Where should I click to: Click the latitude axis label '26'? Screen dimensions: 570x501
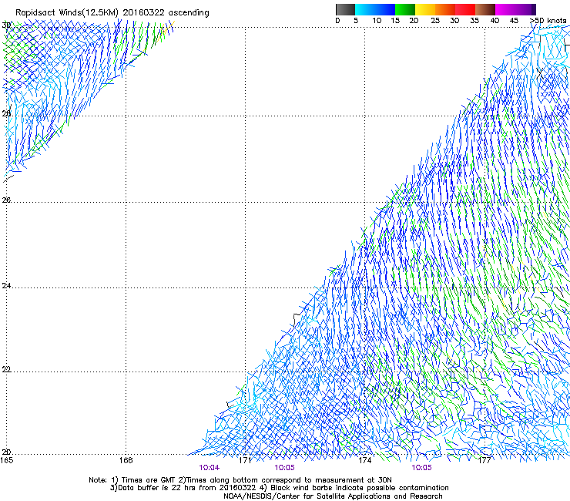(6, 200)
